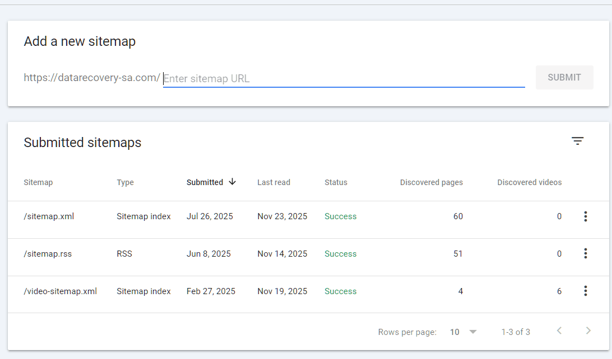Click the Discovered pages column header
Screen dimensions: 612x359
coord(431,182)
